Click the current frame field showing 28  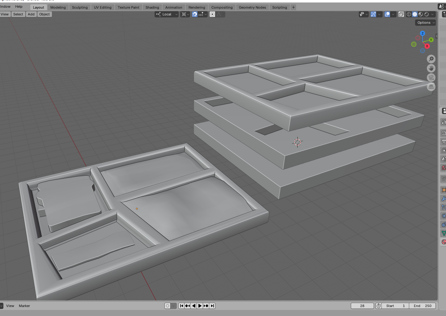(362, 306)
